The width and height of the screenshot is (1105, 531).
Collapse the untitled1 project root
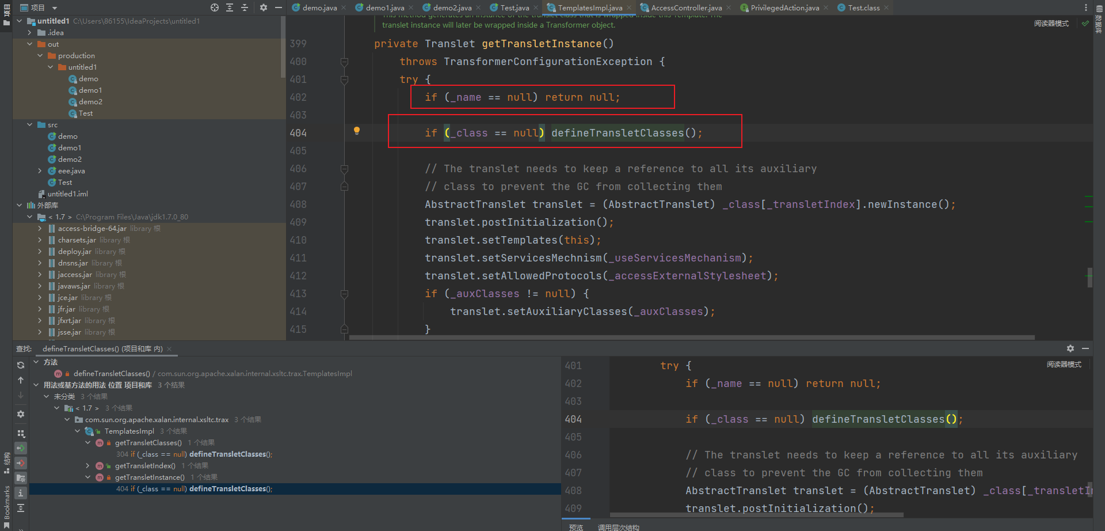click(x=20, y=21)
